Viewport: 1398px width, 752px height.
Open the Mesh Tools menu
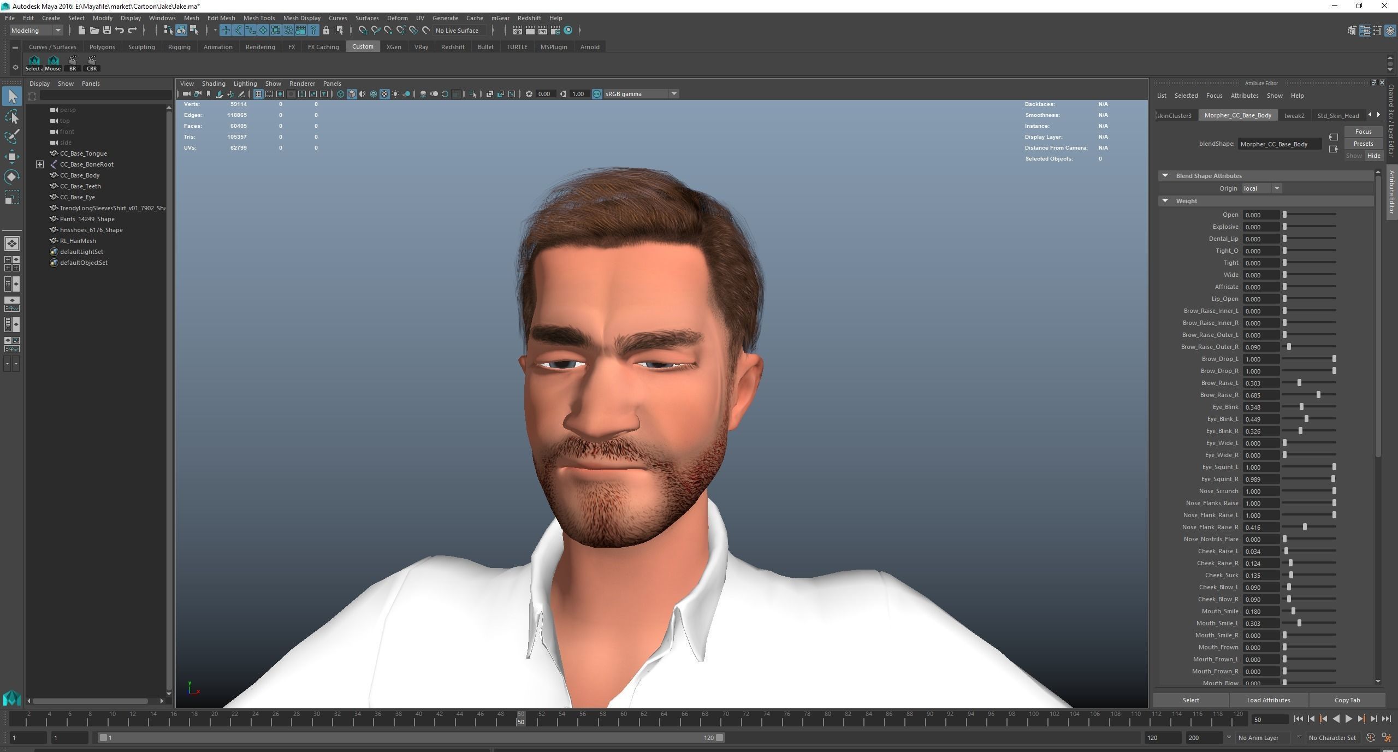(x=259, y=18)
